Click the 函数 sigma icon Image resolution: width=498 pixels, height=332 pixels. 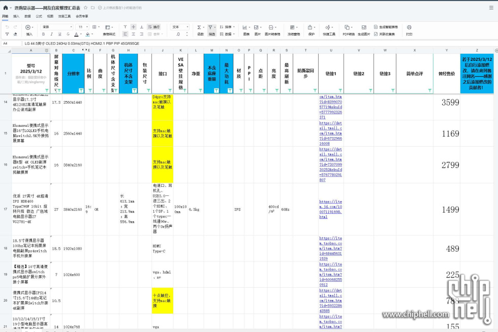199,27
